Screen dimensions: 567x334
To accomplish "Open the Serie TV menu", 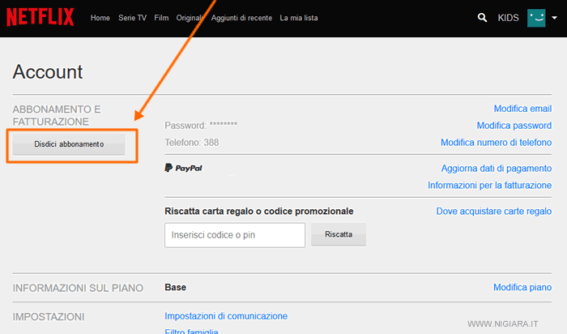I will pos(132,17).
